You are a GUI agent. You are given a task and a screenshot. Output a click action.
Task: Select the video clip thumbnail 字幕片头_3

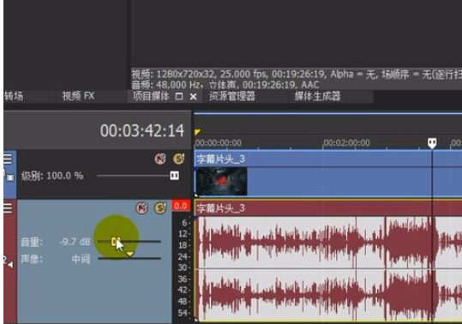pos(221,181)
